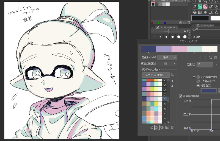220x141 pixels.
Task: Open specified color navy swatch
Action: (209, 91)
